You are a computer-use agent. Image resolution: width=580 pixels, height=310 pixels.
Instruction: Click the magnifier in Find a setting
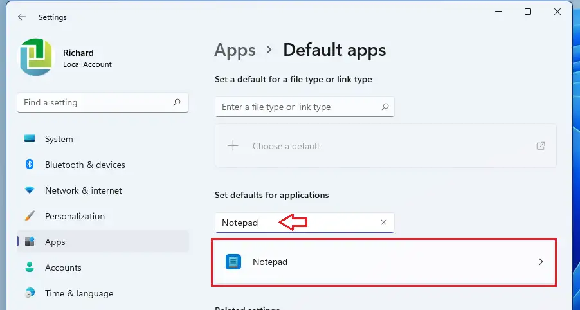point(177,102)
